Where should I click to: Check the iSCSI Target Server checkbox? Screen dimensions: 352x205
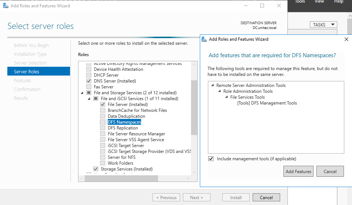pos(103,146)
